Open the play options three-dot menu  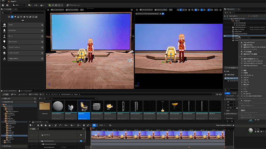click(x=62, y=5)
